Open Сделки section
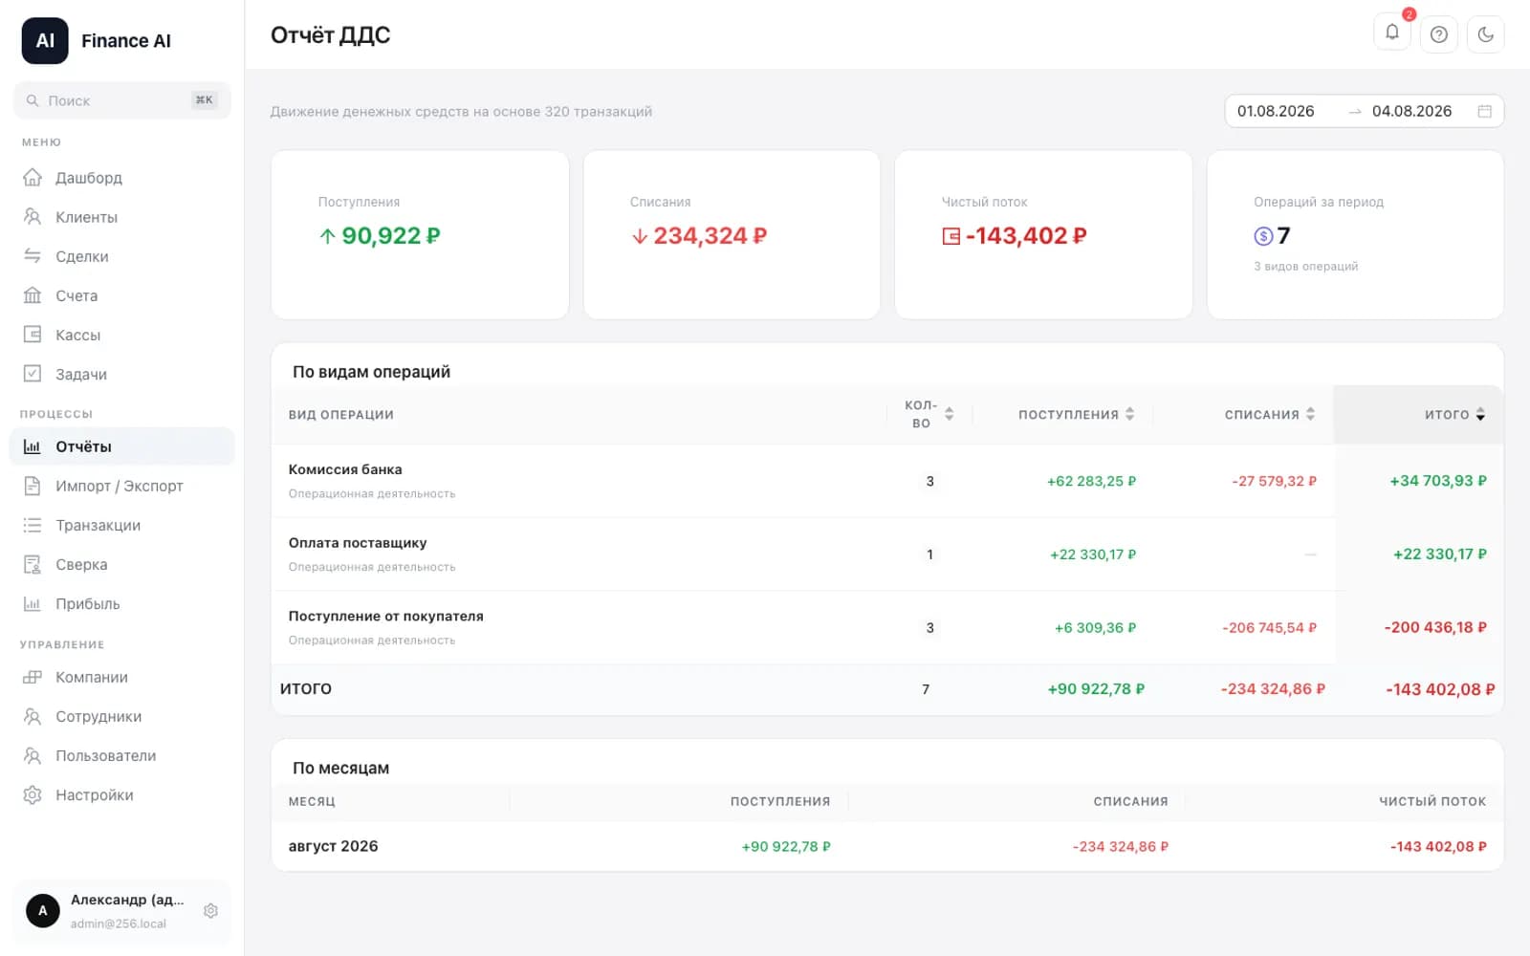Screen dimensions: 1530x956 (122, 256)
